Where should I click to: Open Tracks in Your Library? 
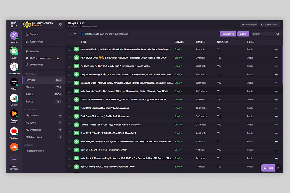[x=43, y=101]
